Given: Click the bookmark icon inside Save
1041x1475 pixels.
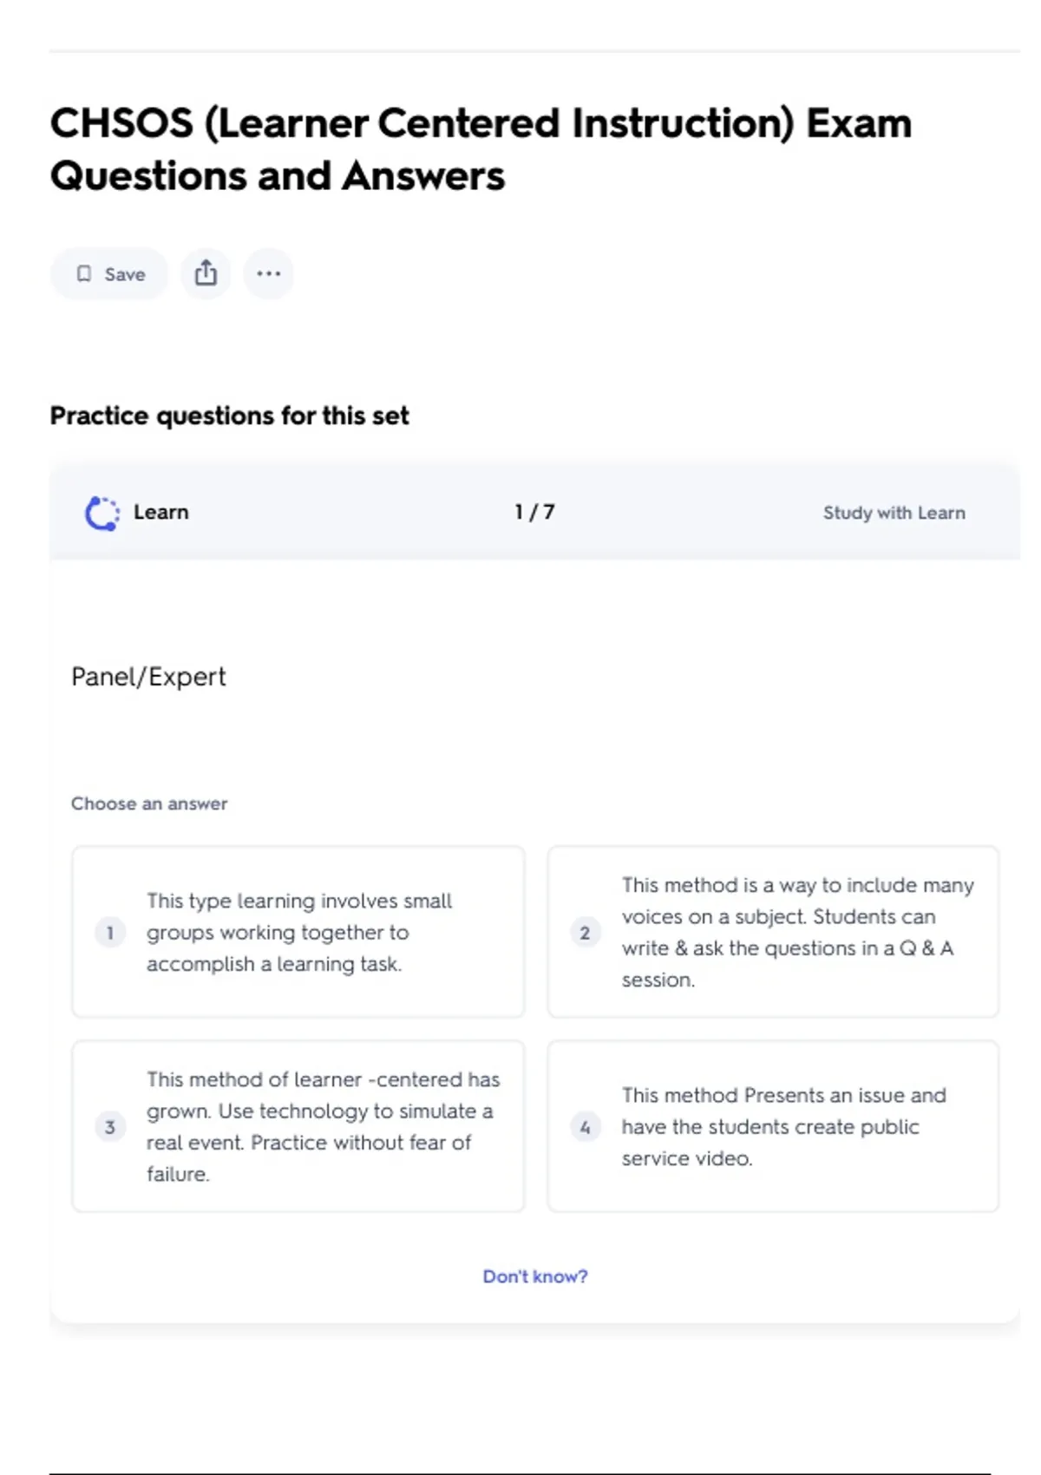Looking at the screenshot, I should [84, 274].
